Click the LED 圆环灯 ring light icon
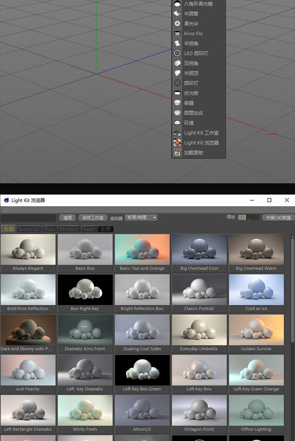This screenshot has height=441, width=295. [x=177, y=53]
